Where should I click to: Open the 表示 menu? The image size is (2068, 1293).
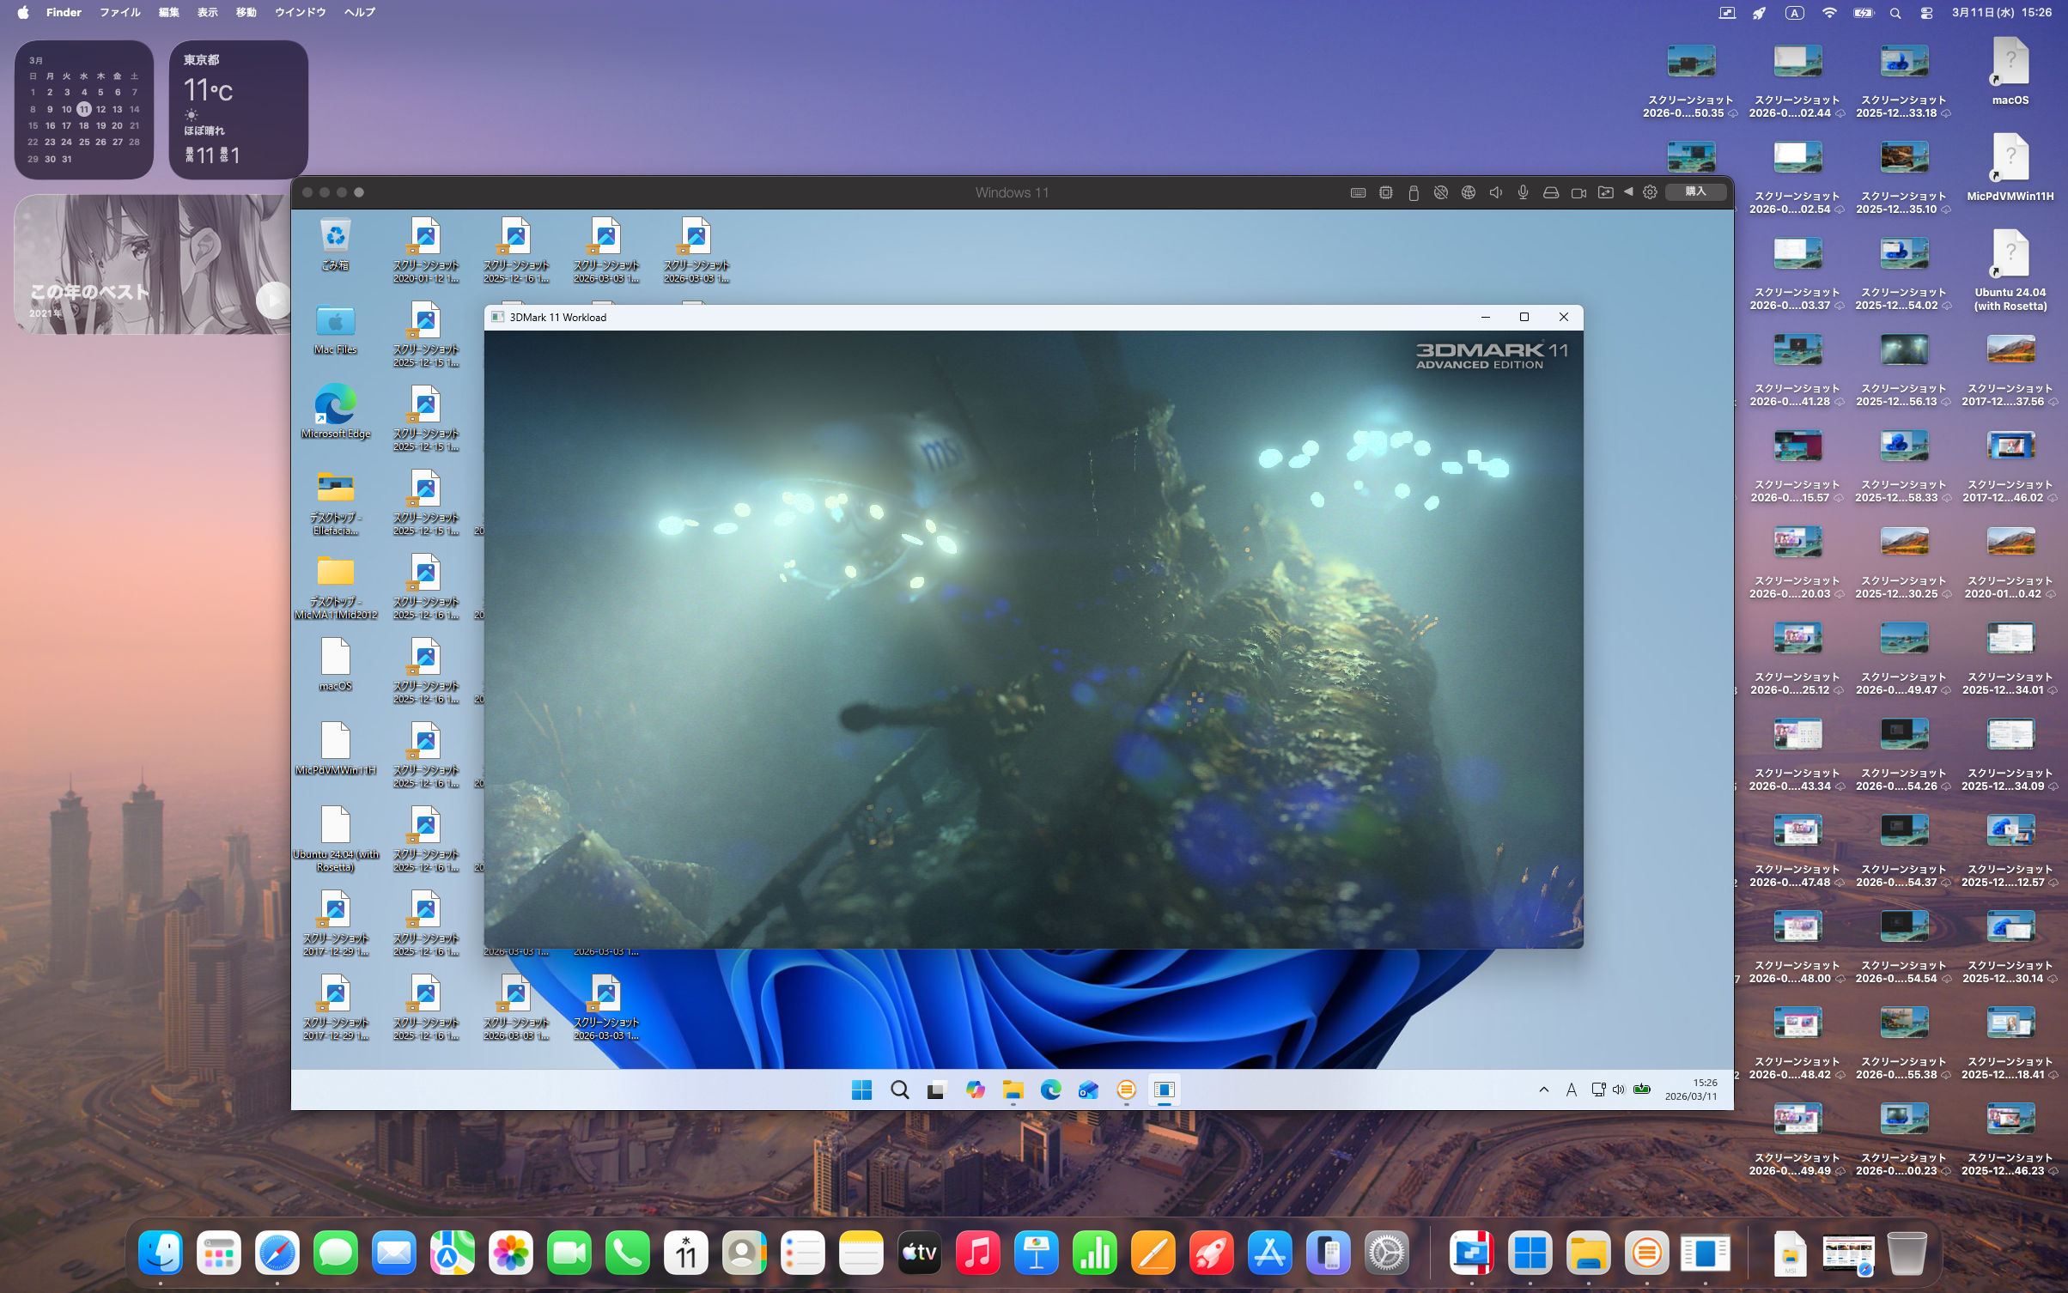tap(207, 12)
